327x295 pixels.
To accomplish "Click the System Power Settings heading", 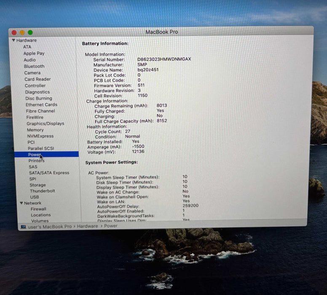I will click(x=112, y=162).
